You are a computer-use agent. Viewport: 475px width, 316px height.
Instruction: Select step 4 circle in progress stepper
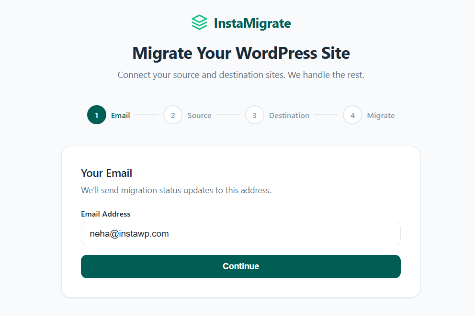(352, 115)
